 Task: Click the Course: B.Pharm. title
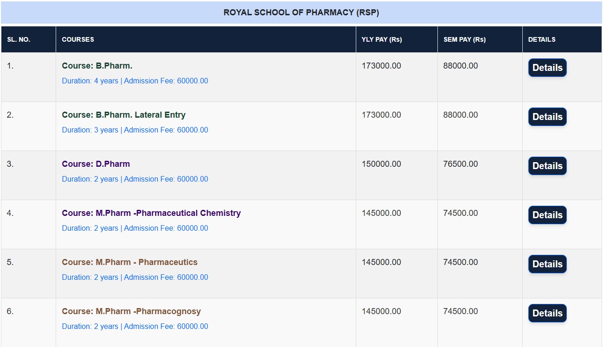coord(97,66)
